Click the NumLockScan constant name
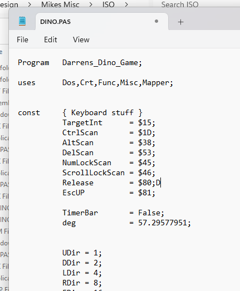This screenshot has width=240, height=291. pos(87,163)
